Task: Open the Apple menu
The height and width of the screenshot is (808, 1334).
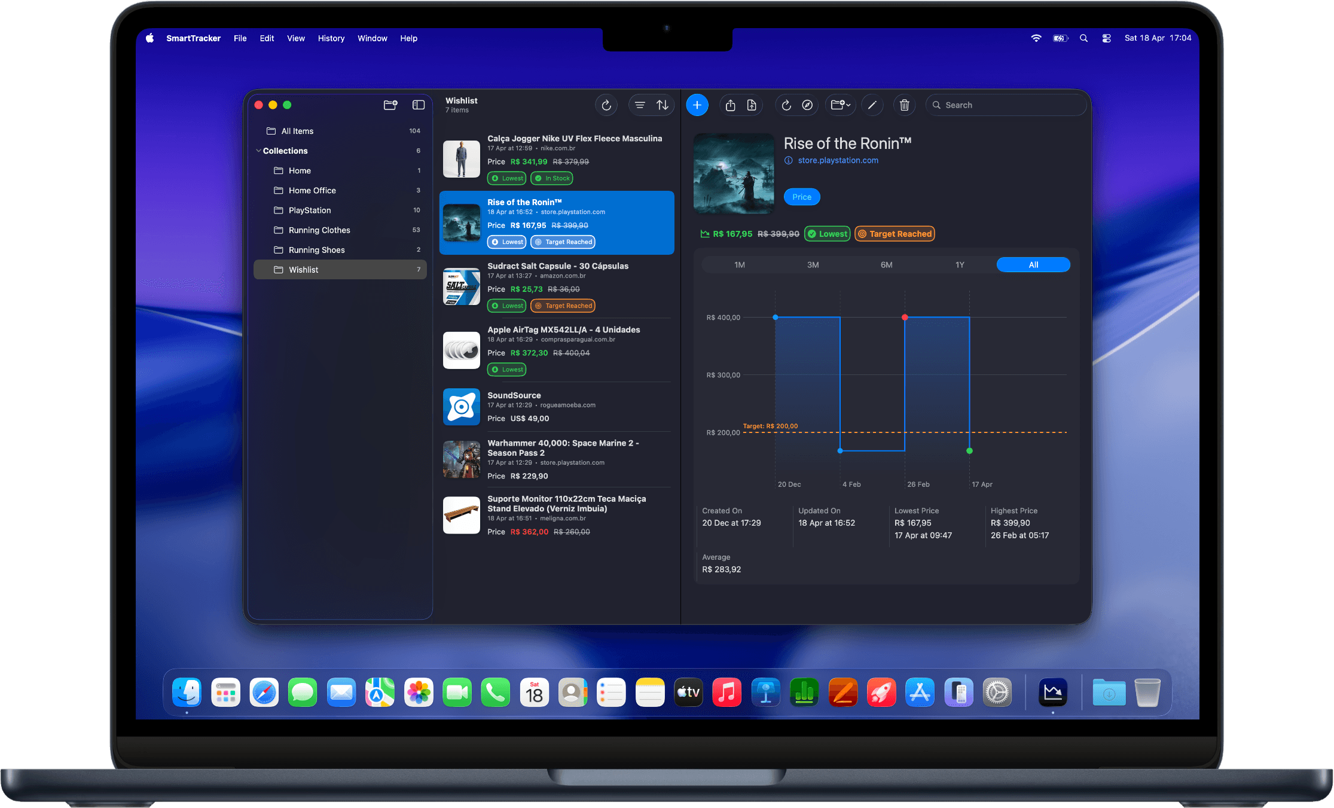Action: (149, 38)
